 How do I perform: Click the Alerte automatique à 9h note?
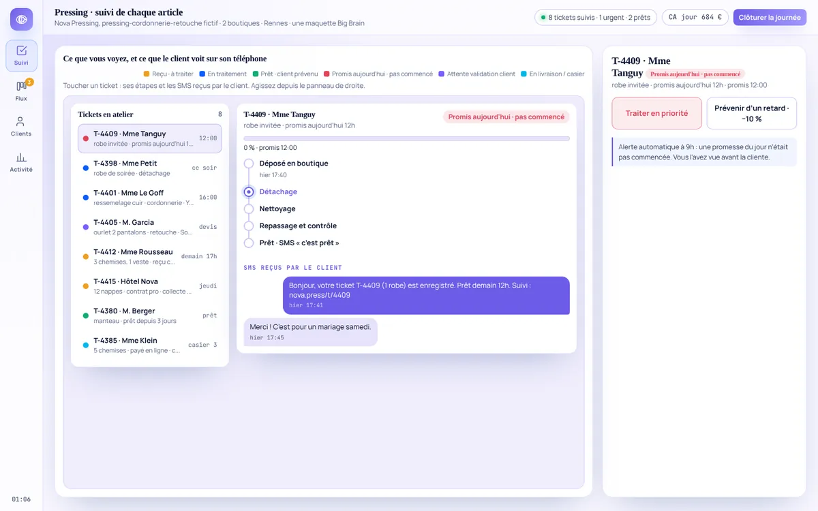point(704,152)
